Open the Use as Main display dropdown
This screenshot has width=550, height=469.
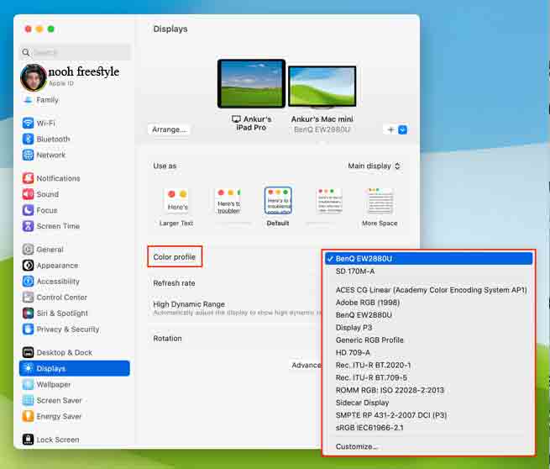374,166
